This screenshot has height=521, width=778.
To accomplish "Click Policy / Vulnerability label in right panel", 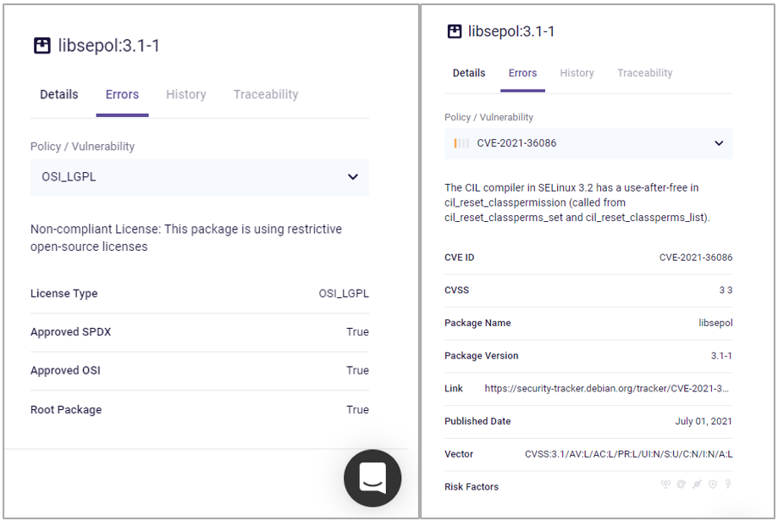I will coord(488,117).
